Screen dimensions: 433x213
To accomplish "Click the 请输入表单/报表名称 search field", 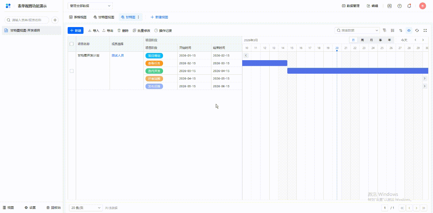I will 27,20.
